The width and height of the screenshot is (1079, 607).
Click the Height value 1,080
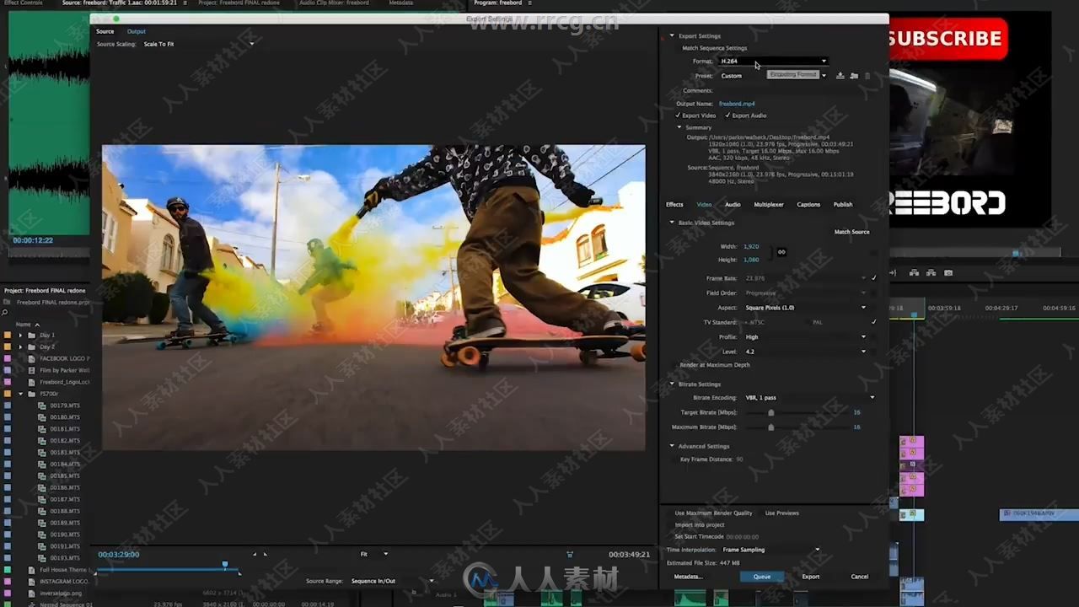750,260
